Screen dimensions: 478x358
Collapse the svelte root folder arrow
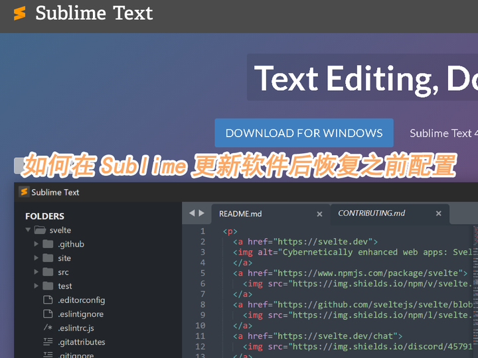[28, 230]
